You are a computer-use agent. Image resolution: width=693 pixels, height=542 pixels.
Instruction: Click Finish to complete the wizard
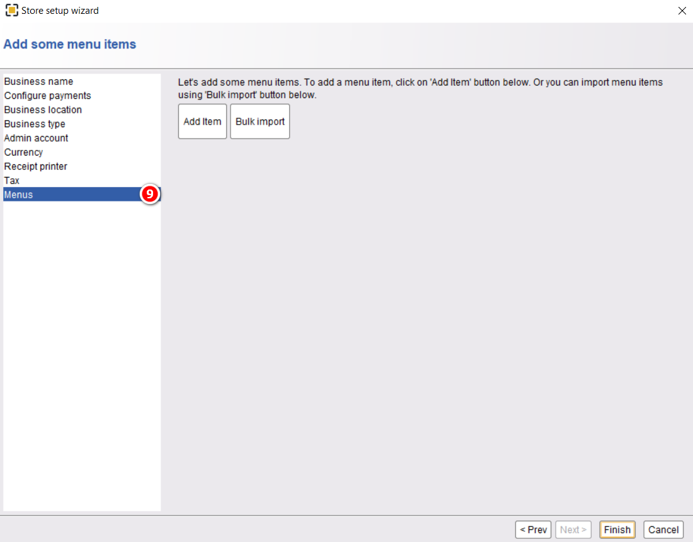point(617,529)
